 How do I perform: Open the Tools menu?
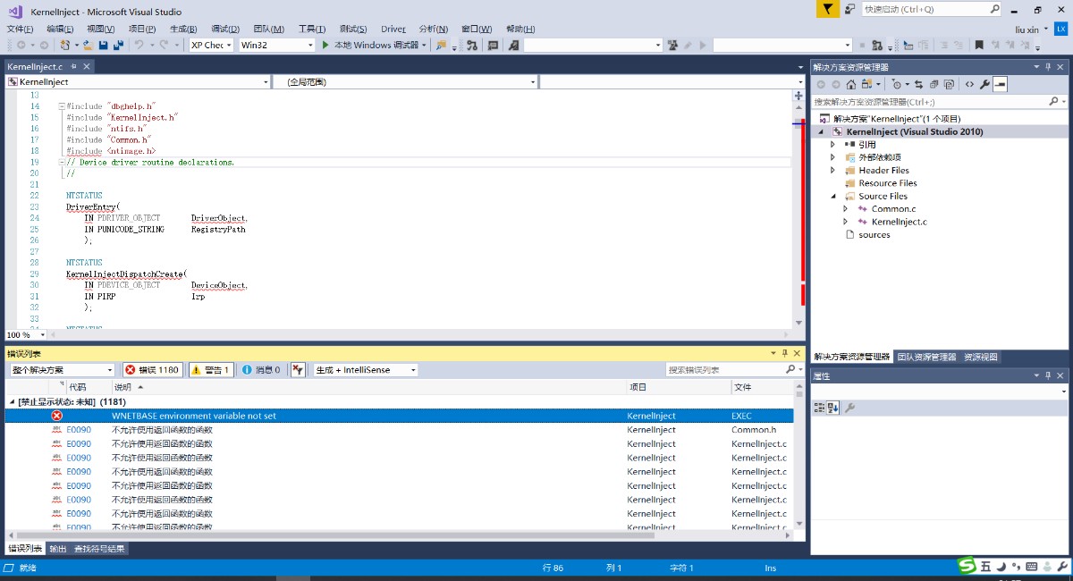pyautogui.click(x=312, y=29)
